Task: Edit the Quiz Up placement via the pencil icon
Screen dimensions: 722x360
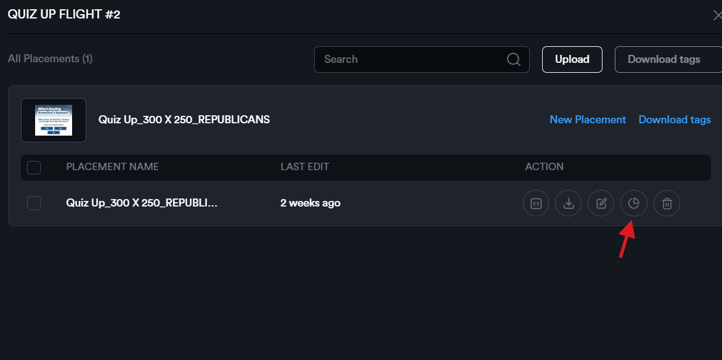Action: [601, 203]
